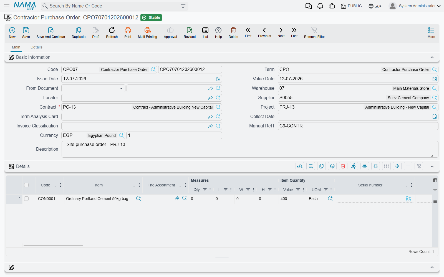The height and width of the screenshot is (277, 444).
Task: Look up the Currency EGP field
Action: [121, 135]
